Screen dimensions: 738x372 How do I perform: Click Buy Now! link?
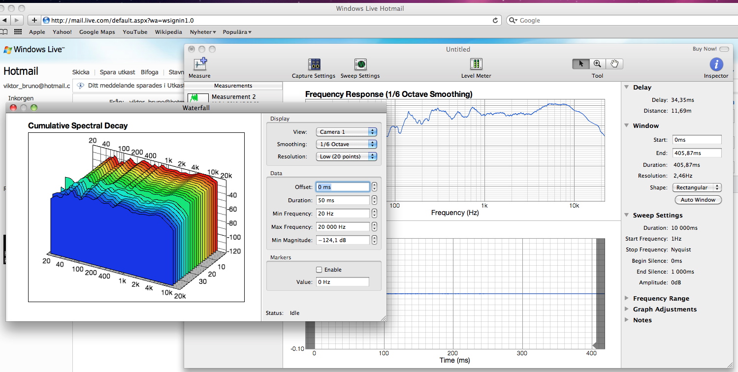click(x=705, y=49)
